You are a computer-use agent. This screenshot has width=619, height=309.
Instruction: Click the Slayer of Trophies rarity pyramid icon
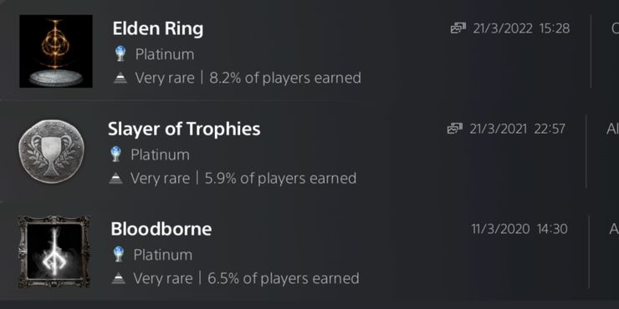[115, 179]
